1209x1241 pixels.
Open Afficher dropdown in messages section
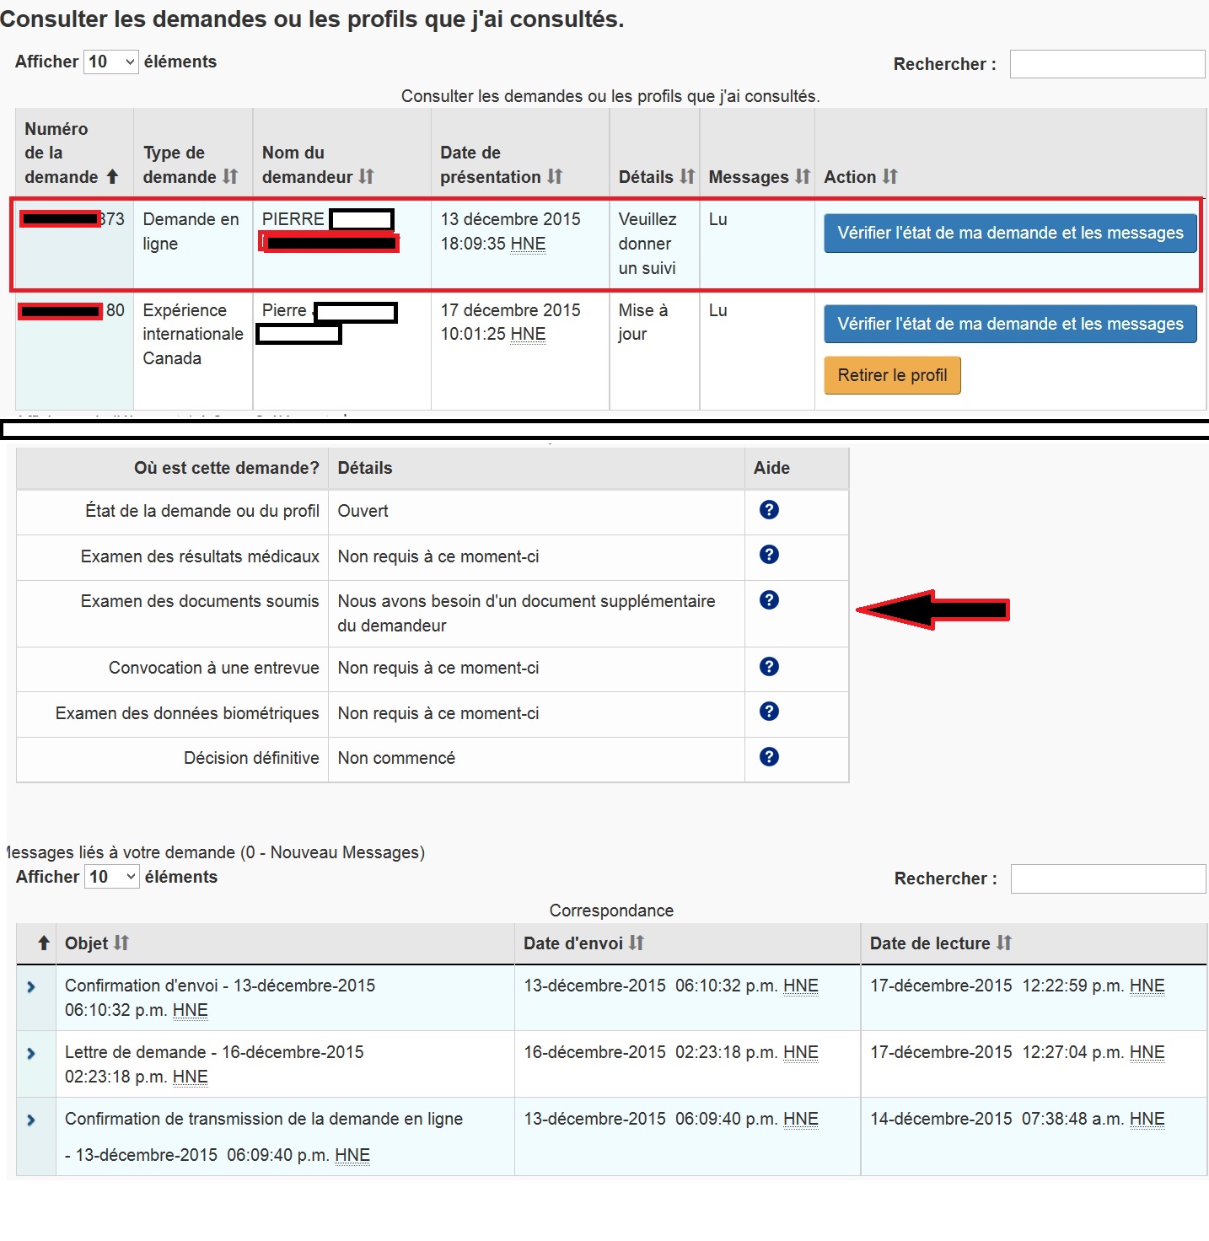click(111, 877)
